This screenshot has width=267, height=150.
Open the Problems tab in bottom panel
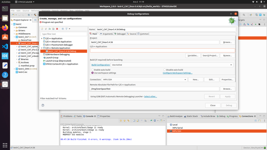coord(67,116)
